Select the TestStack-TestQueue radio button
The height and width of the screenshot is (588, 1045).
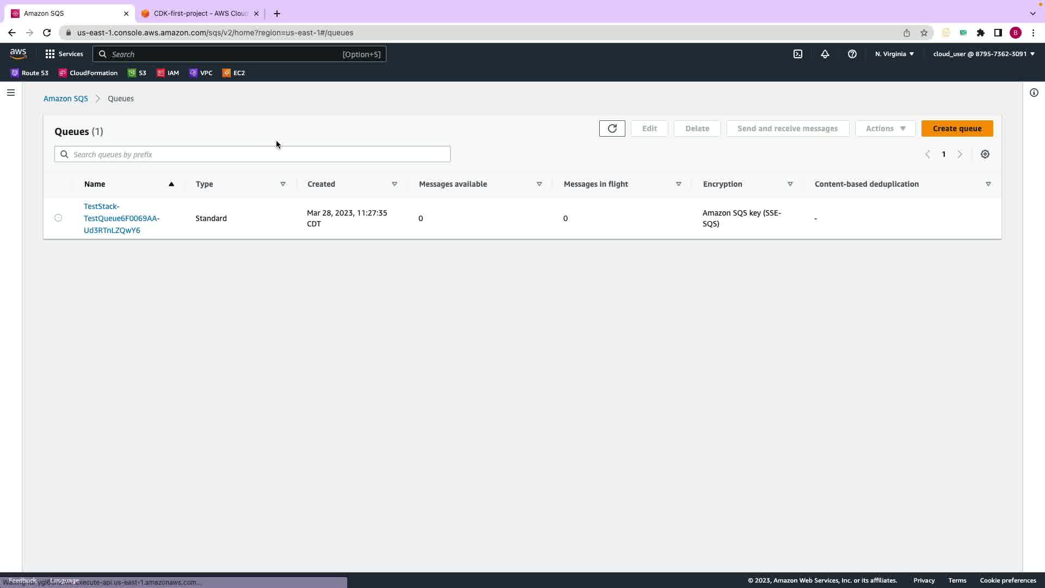click(x=58, y=218)
